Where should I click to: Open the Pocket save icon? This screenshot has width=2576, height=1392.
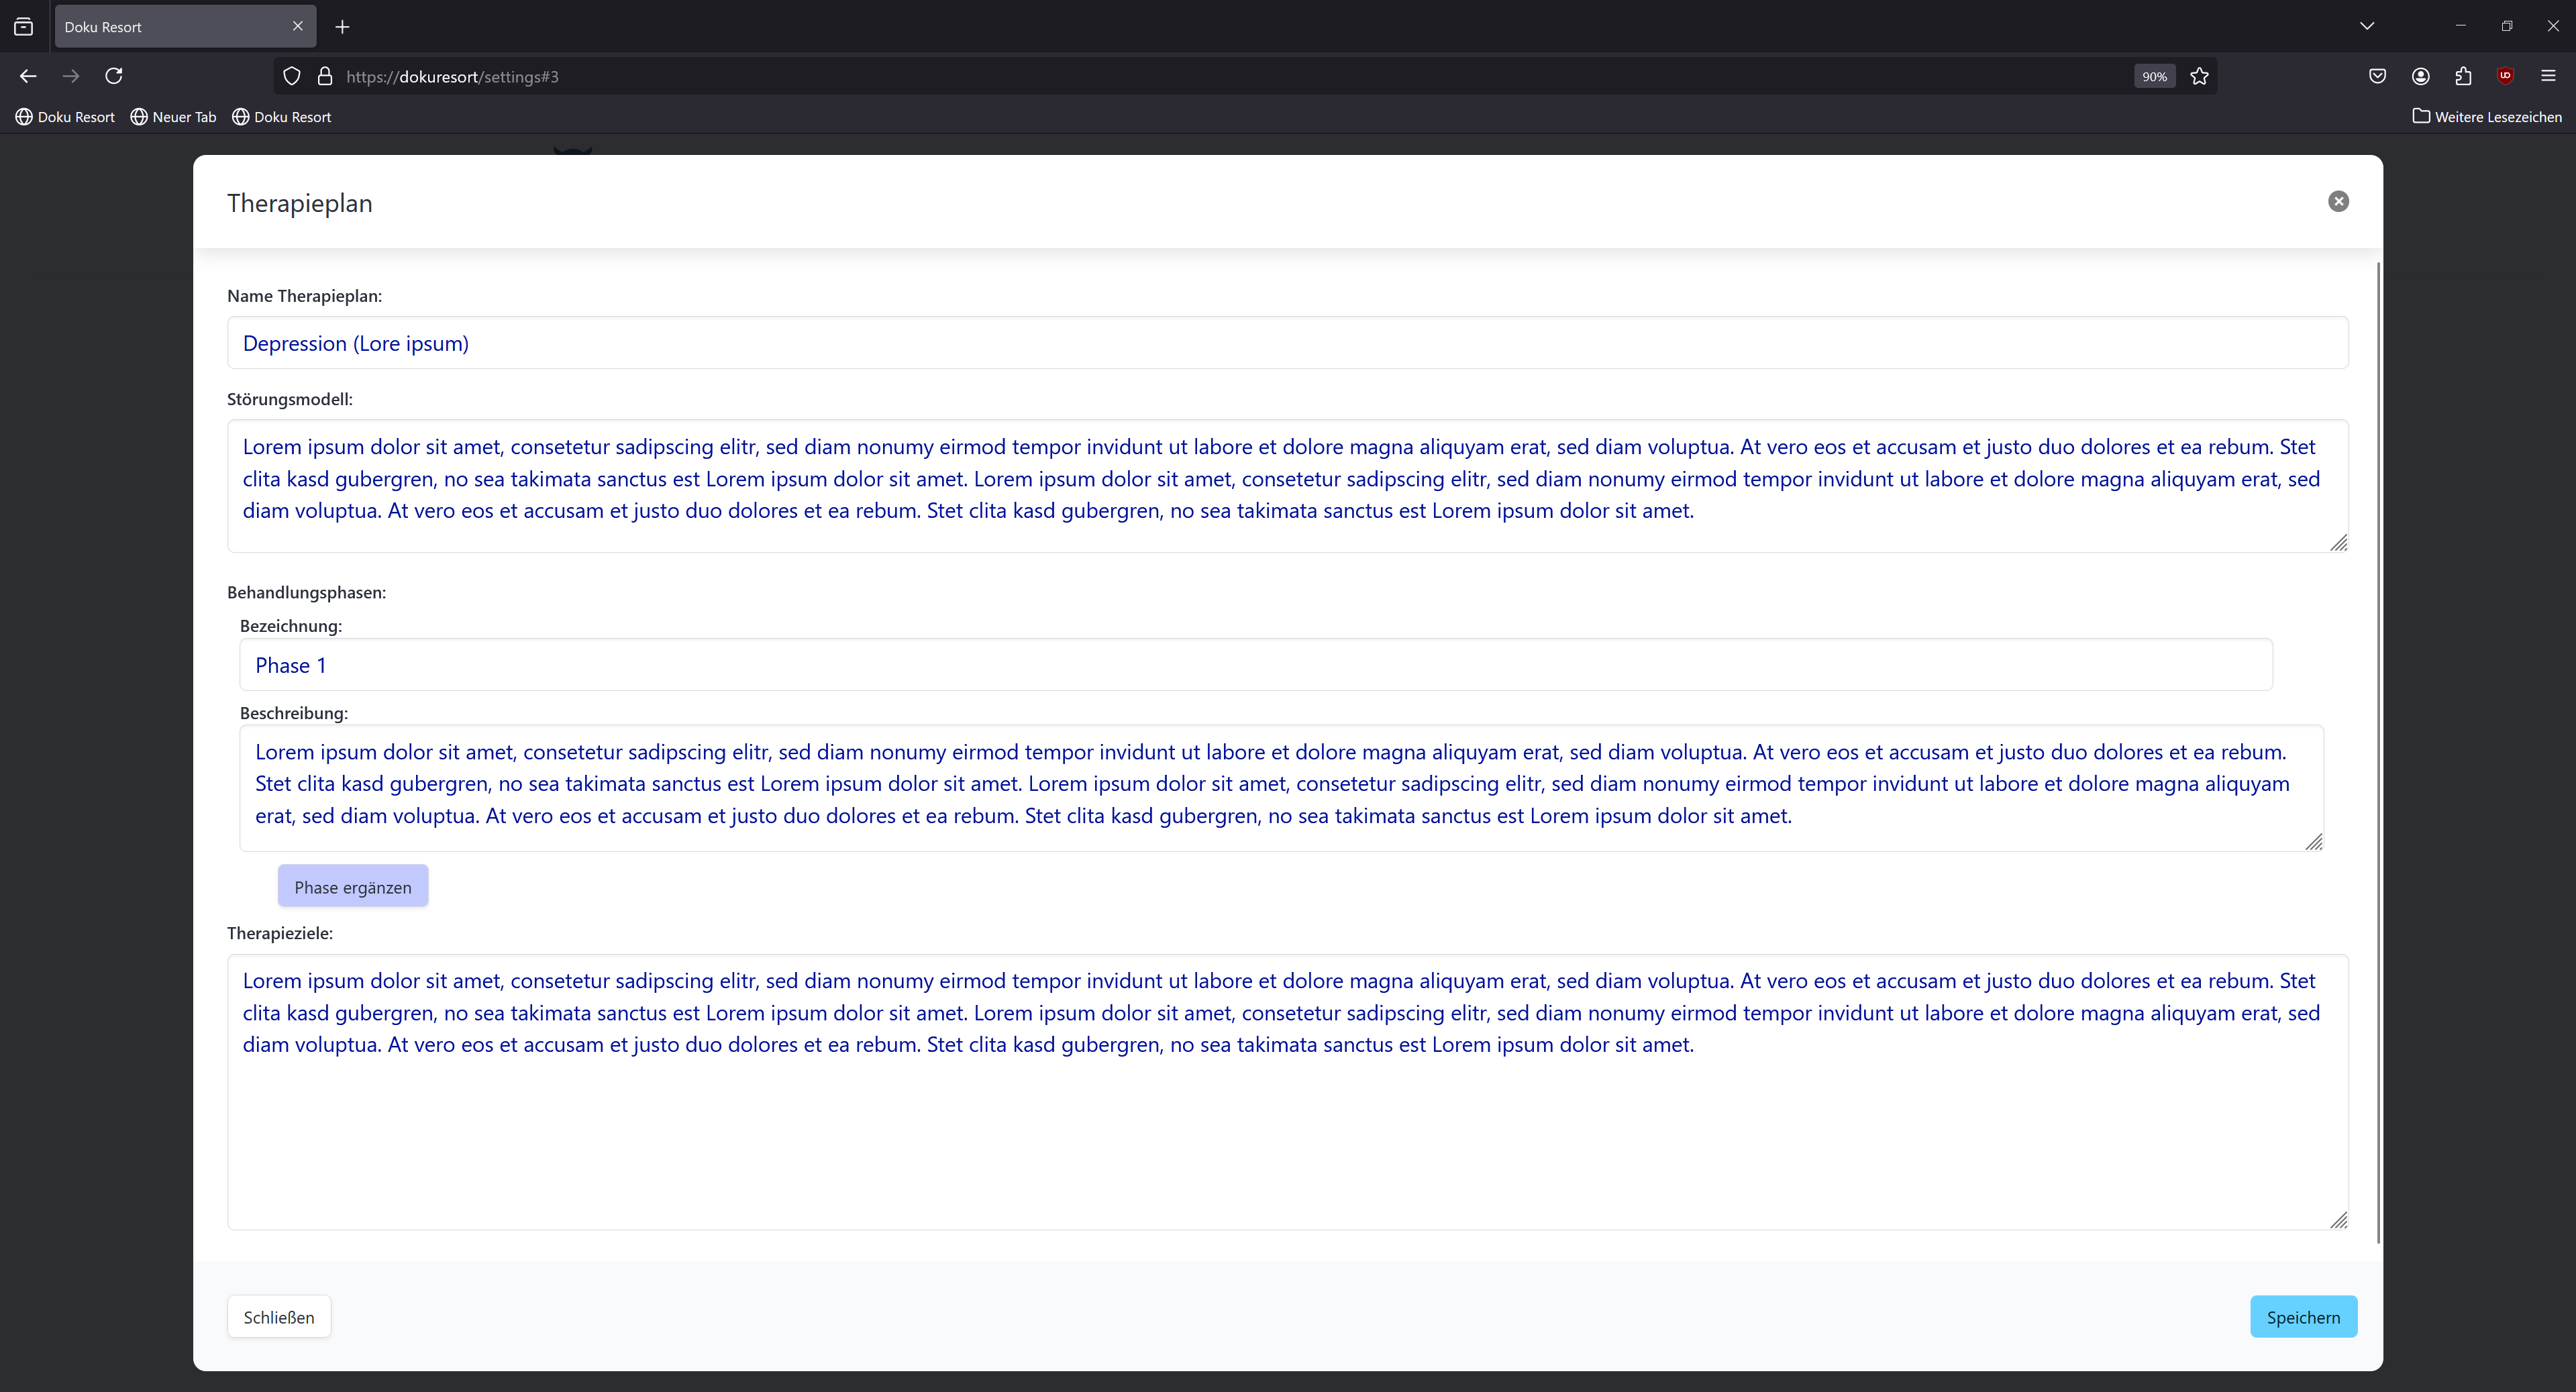[2378, 76]
